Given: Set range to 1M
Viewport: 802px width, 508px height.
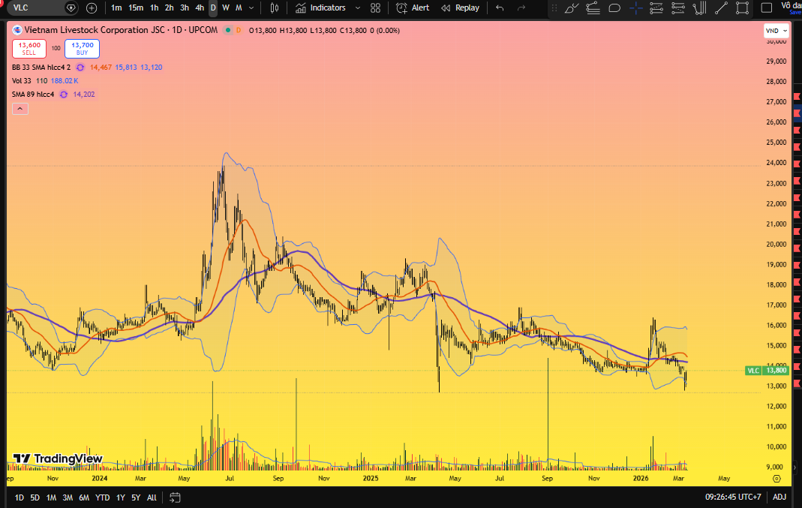Looking at the screenshot, I should (x=51, y=497).
